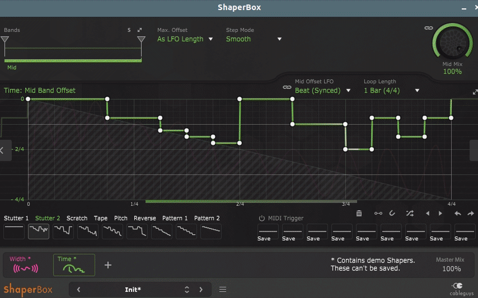The height and width of the screenshot is (298, 478).
Task: Minimize the ShaperBox window
Action: click(x=464, y=8)
